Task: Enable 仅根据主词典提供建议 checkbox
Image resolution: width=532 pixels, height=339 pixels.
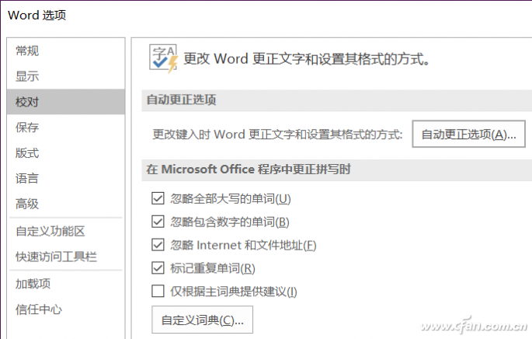Action: coord(158,292)
